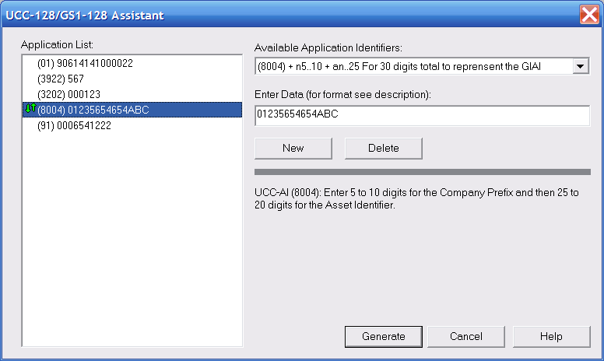Click Generate to create the barcode

383,337
